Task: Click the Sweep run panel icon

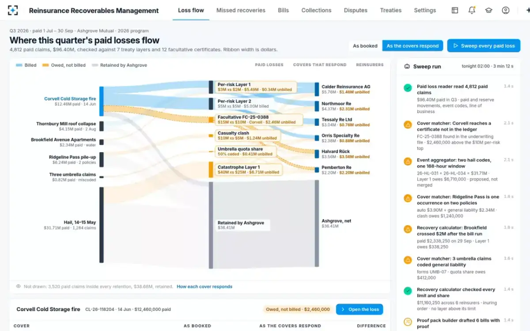Action: (x=407, y=66)
